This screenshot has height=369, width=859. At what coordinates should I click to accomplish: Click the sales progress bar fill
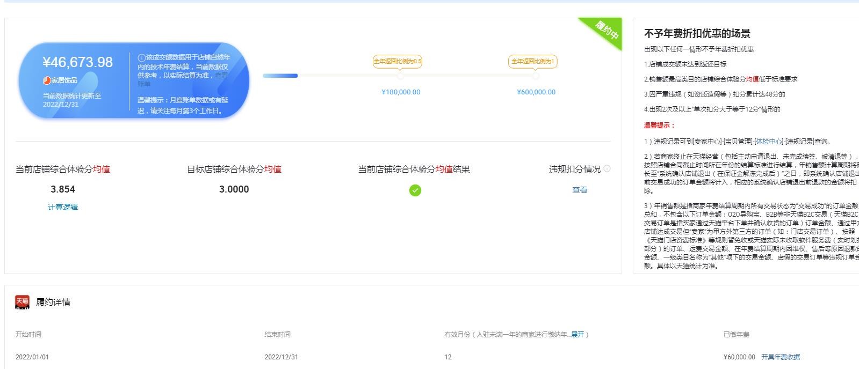point(280,76)
